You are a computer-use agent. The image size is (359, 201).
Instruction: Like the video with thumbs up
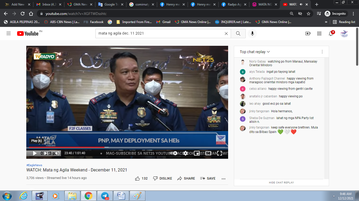coord(137,178)
